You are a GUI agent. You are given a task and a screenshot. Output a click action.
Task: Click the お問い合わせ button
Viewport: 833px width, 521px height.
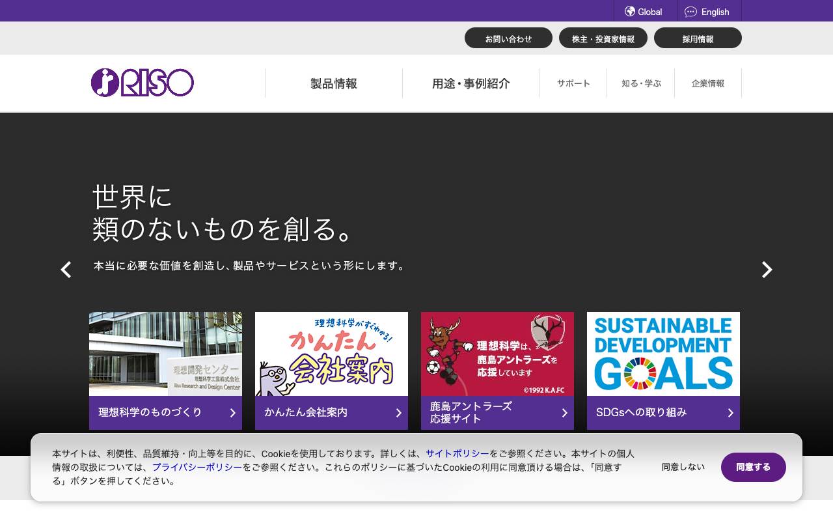pyautogui.click(x=508, y=38)
